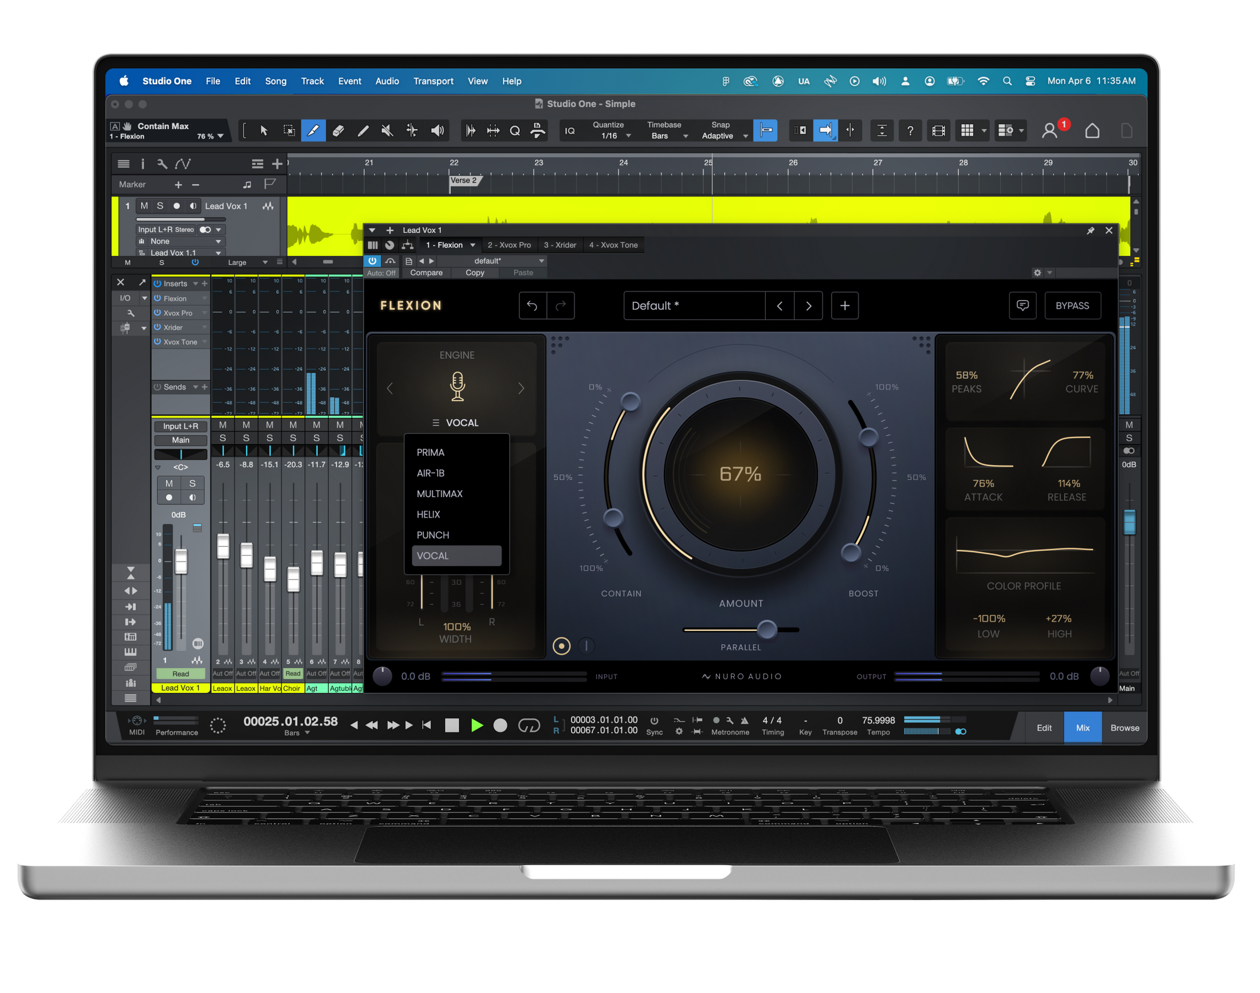
Task: Pin the Lead Vox 1 plugin window
Action: (1090, 230)
